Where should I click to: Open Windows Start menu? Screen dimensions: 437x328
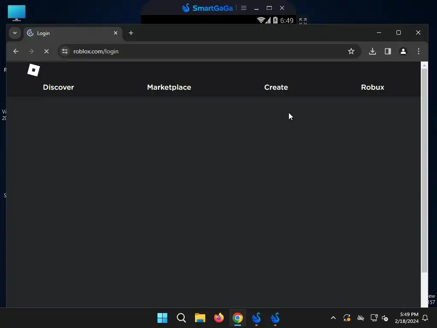click(162, 318)
